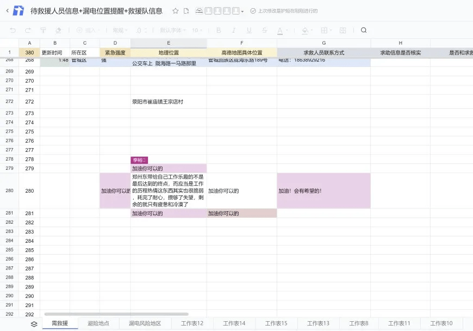The width and height of the screenshot is (473, 331).
Task: Click the horizontal scrollbar thumb
Action: (x=116, y=314)
